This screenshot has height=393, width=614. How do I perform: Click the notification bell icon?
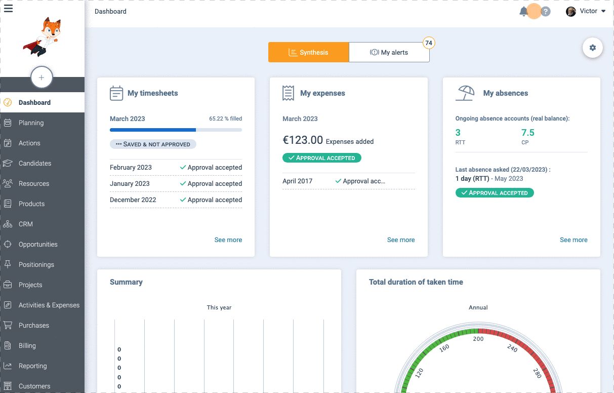tap(524, 11)
